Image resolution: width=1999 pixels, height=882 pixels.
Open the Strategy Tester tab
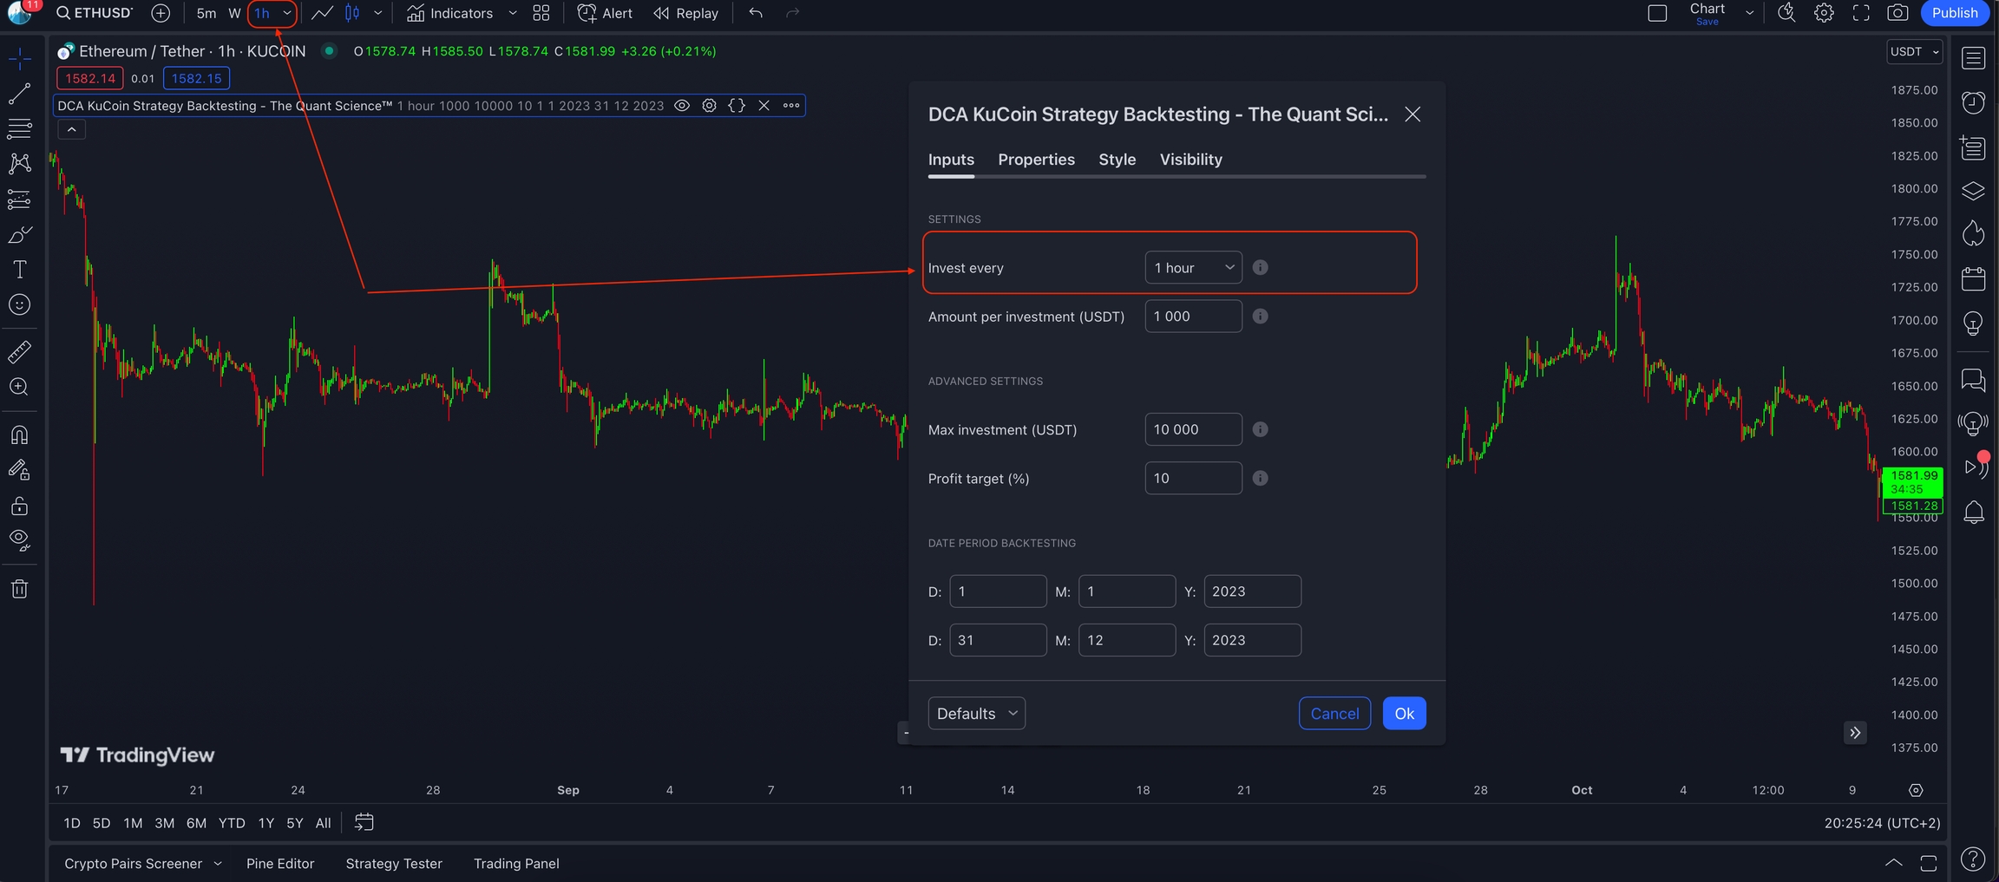click(x=394, y=864)
